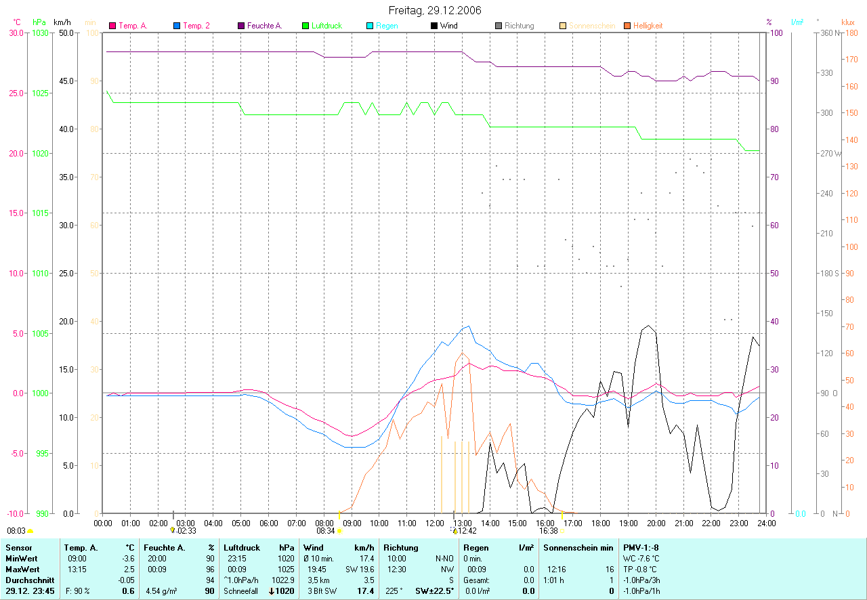Click the km/h axis unit label at top
This screenshot has width=867, height=600.
(x=63, y=22)
